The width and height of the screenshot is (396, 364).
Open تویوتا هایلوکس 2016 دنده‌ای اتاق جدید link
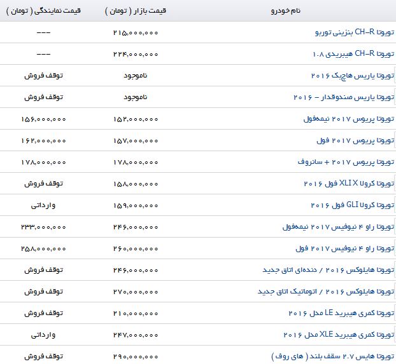329,270
